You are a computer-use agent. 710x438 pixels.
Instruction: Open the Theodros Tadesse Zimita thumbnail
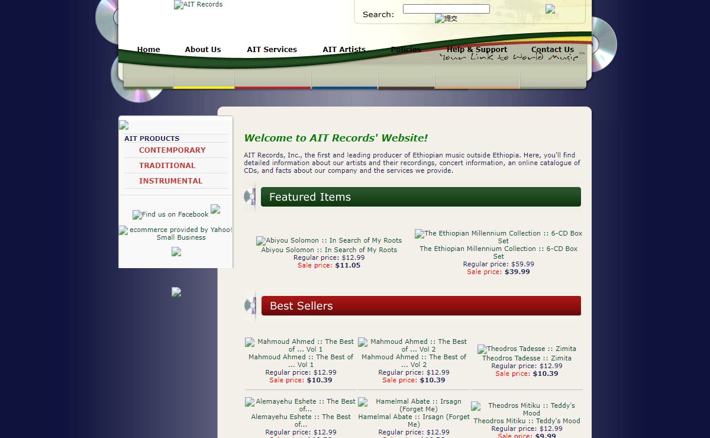tap(527, 349)
